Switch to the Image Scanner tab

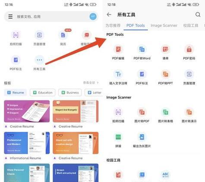click(x=164, y=25)
